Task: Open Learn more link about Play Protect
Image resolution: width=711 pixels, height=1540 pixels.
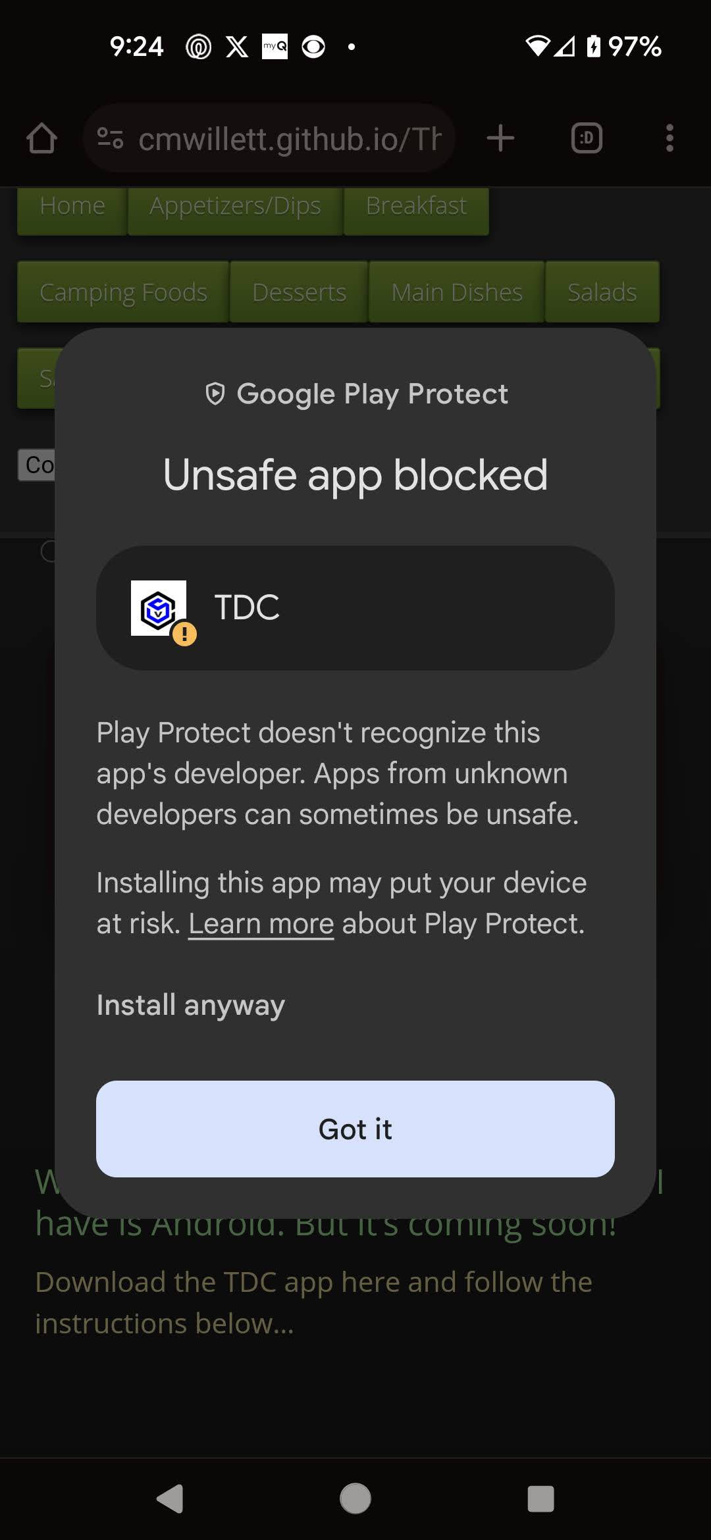Action: pyautogui.click(x=261, y=923)
